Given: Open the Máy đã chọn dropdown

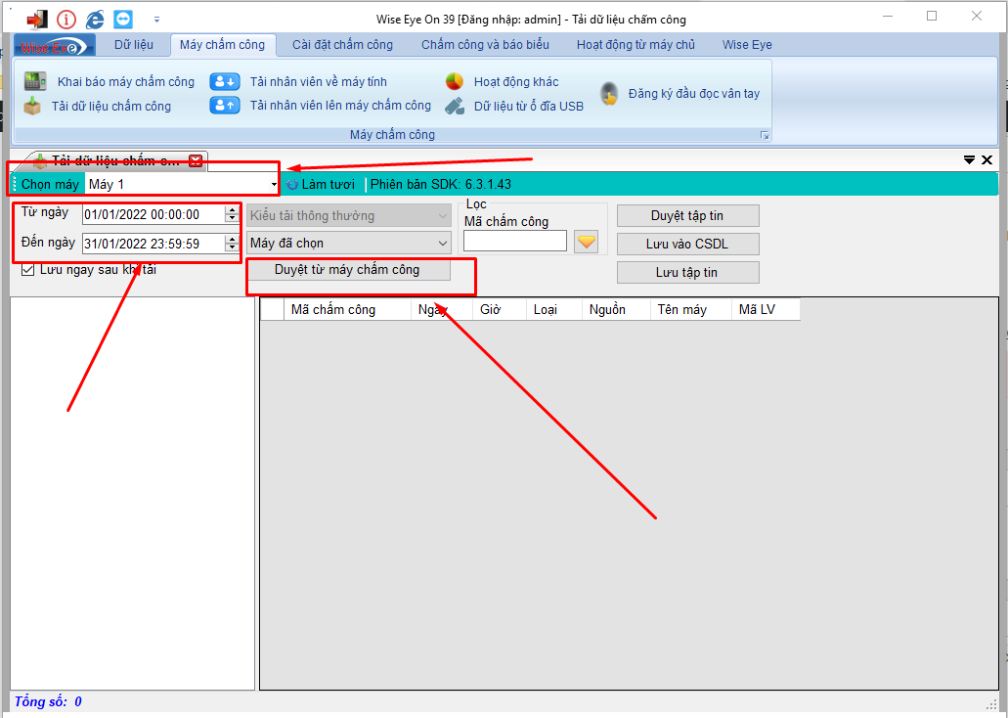Looking at the screenshot, I should click(x=349, y=244).
